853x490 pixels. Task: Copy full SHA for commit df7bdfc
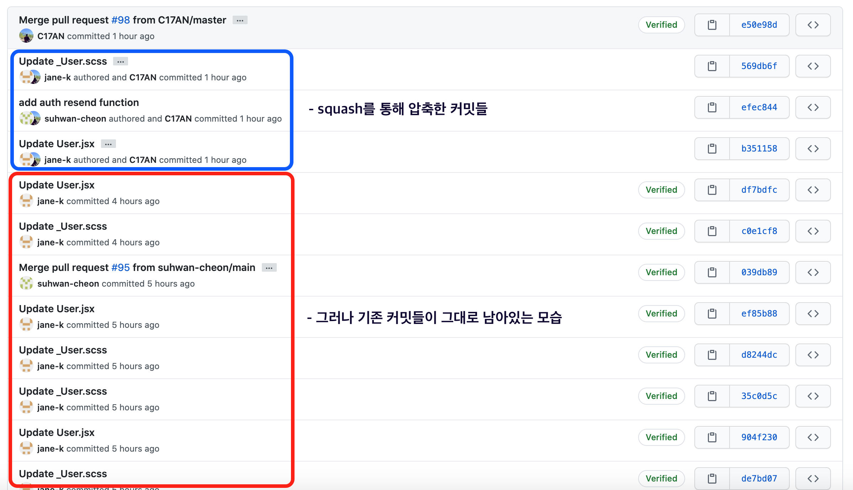coord(712,190)
